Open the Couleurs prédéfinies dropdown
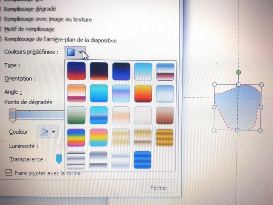Viewport: 273px width, 205px height. click(x=76, y=52)
